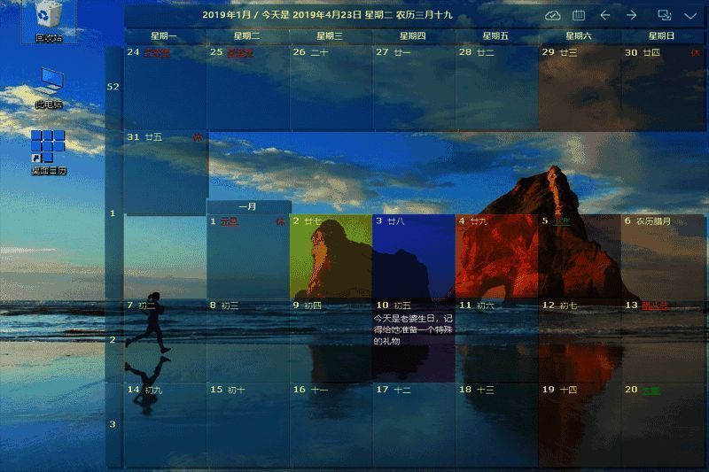Screen dimensions: 709x472
Task: Select the 9 初四 date cell
Action: [331, 341]
